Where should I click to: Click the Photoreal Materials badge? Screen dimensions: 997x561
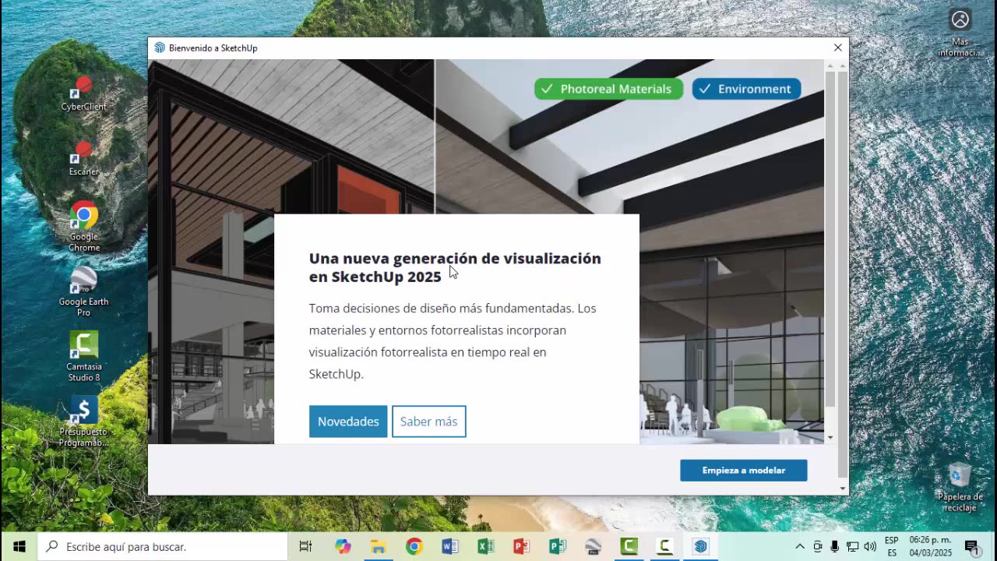coord(608,89)
